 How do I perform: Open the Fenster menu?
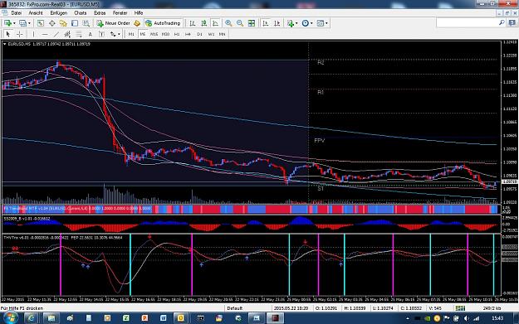[120, 13]
